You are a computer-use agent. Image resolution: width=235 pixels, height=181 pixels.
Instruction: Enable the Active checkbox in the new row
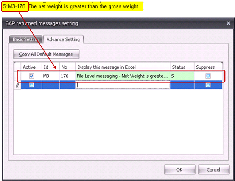32,85
